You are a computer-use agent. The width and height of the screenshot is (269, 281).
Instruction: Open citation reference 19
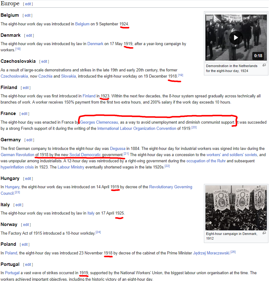click(180, 75)
